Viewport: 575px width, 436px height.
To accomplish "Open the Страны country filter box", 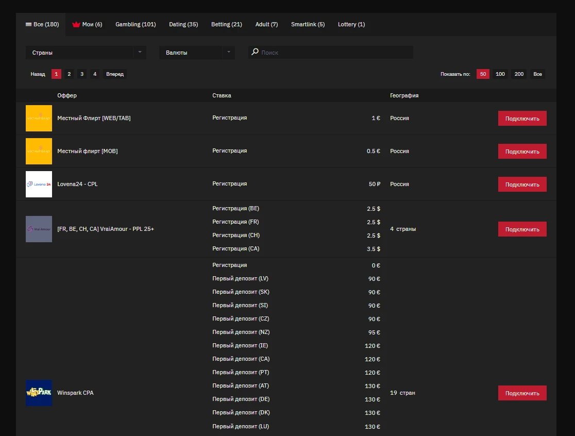I will (86, 53).
